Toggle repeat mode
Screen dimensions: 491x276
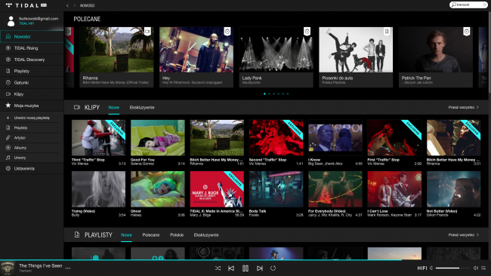[273, 268]
